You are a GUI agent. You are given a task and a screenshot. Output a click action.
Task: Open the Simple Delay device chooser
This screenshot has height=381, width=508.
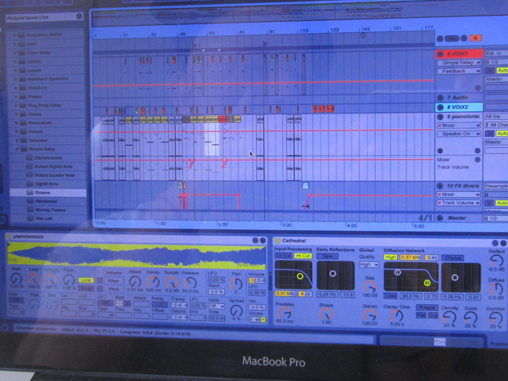[459, 63]
